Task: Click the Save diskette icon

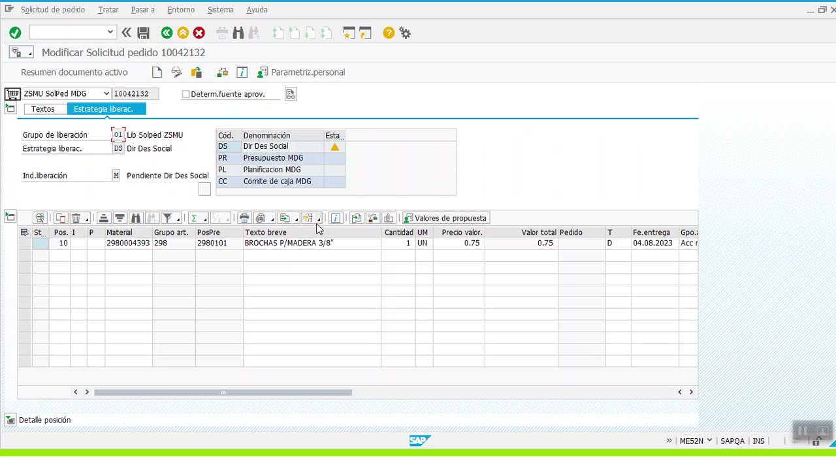Action: (x=144, y=33)
